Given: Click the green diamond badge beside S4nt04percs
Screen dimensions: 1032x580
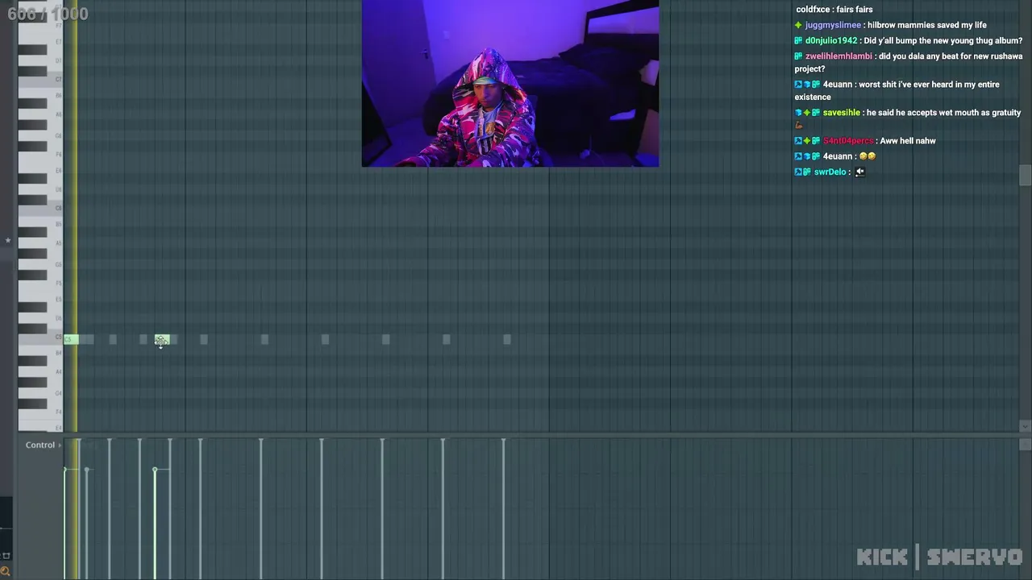Looking at the screenshot, I should pyautogui.click(x=807, y=141).
